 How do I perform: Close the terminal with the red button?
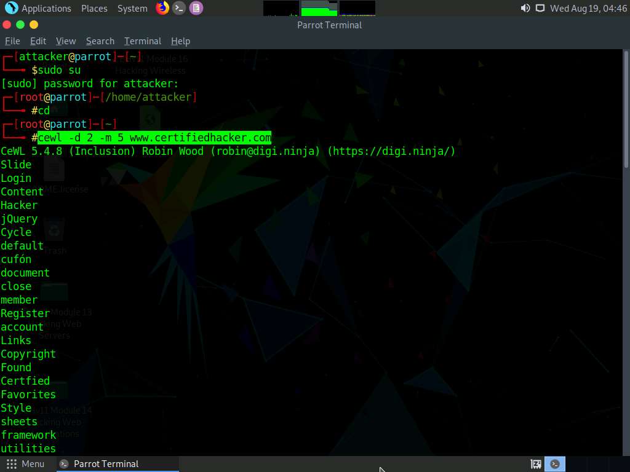coord(7,25)
